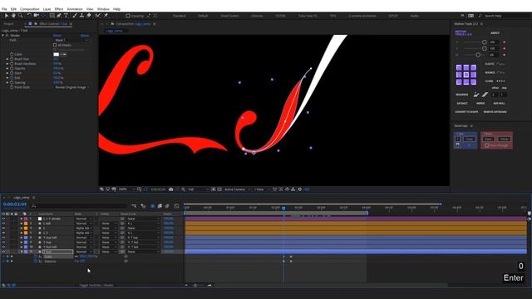Select the Selection arrow tool
Viewport: 532px width, 299px height.
pos(6,16)
